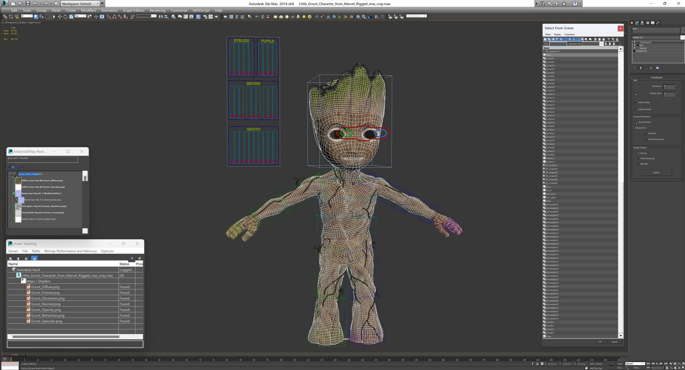Image resolution: width=685 pixels, height=370 pixels.
Task: Toggle the Angle Snap icon
Action: (114, 16)
